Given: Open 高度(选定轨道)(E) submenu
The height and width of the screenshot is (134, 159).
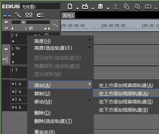Looking at the screenshot, I should pos(60,48).
